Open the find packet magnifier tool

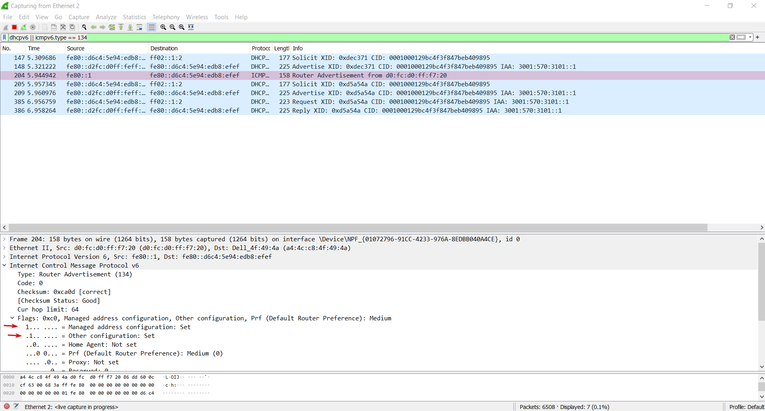click(x=84, y=27)
